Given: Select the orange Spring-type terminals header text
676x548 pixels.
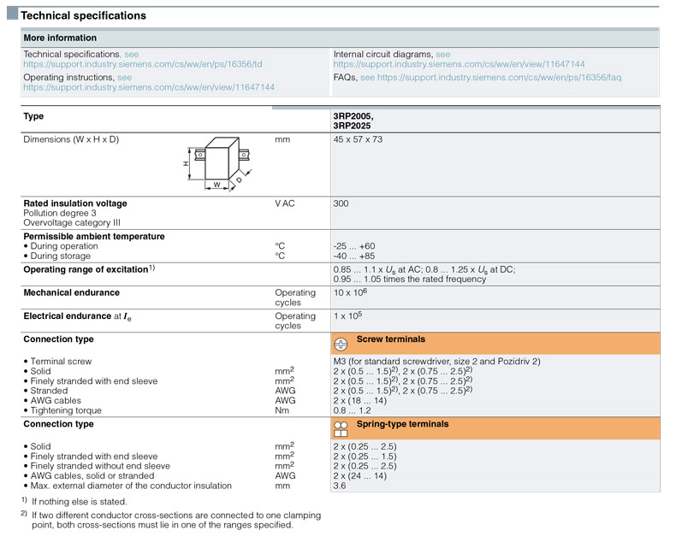Looking at the screenshot, I should (402, 424).
